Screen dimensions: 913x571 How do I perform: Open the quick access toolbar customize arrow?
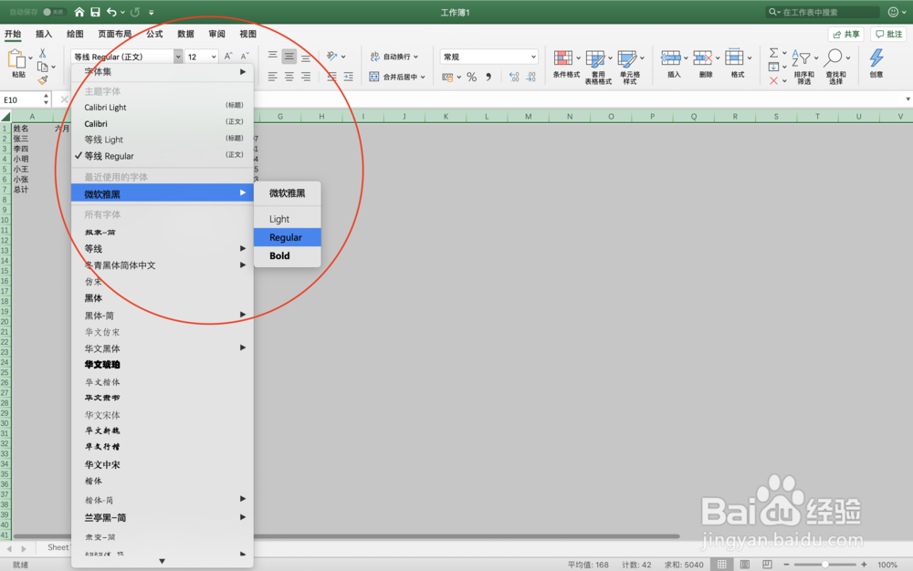pos(152,12)
